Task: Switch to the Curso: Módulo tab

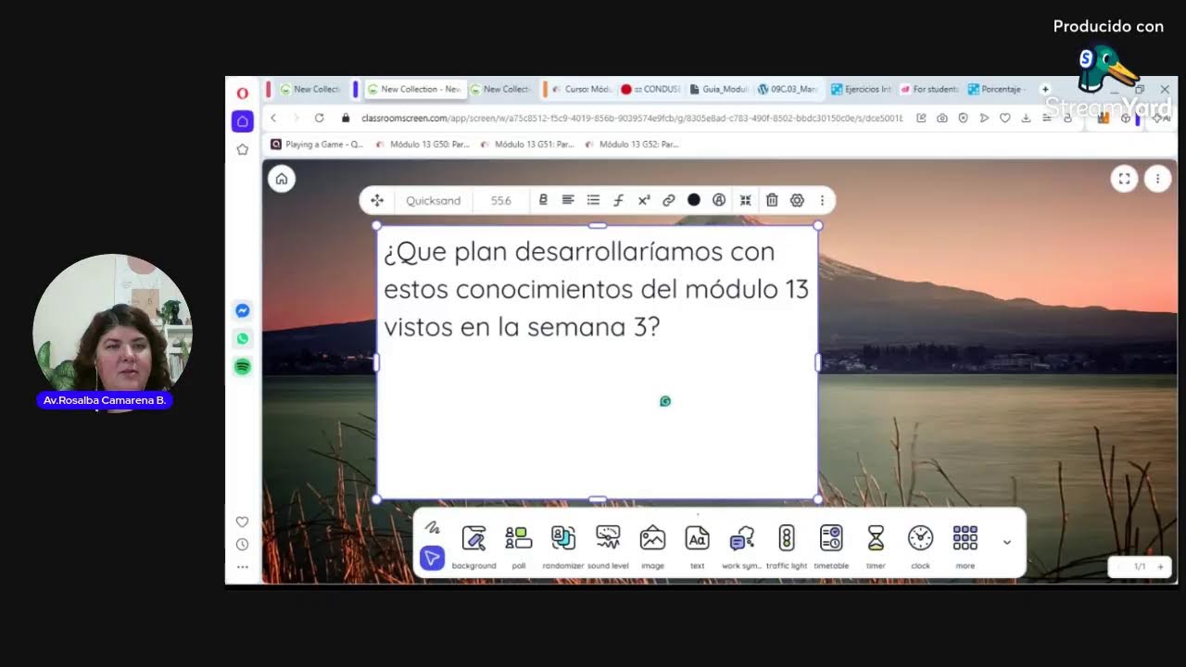Action: pos(581,89)
